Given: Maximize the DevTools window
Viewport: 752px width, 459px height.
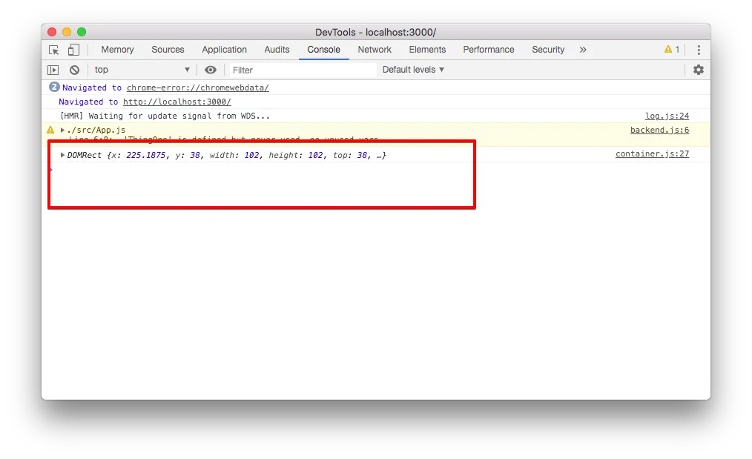Looking at the screenshot, I should [82, 32].
